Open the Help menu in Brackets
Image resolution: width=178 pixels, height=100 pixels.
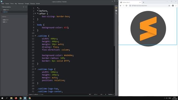click(33, 4)
